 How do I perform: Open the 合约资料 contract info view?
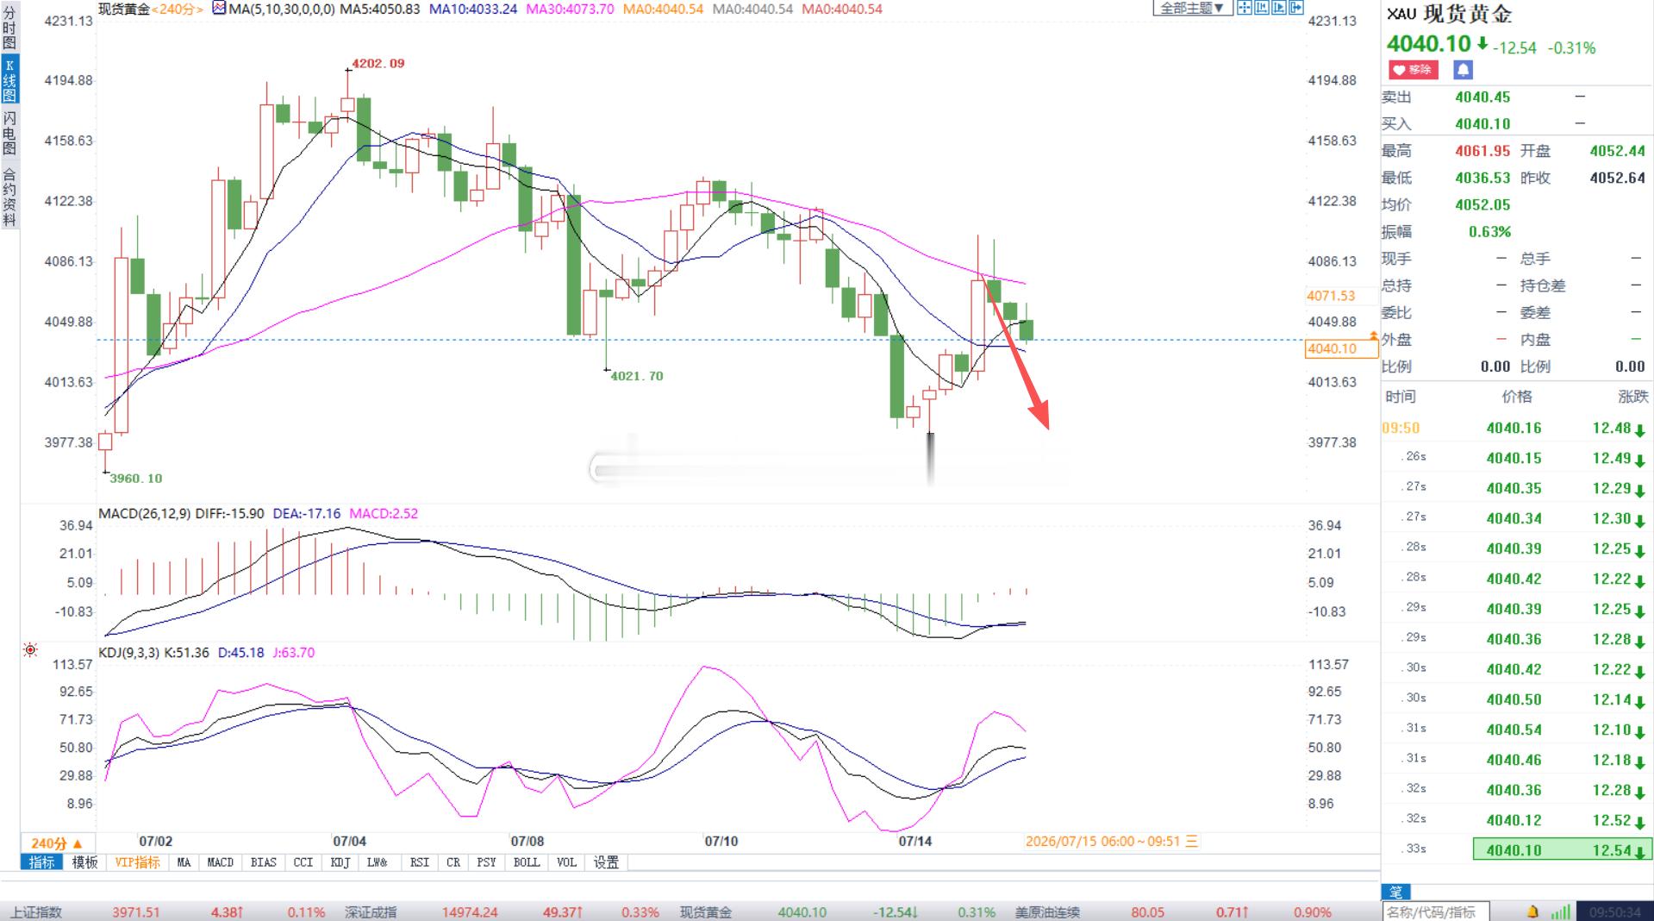pyautogui.click(x=9, y=197)
